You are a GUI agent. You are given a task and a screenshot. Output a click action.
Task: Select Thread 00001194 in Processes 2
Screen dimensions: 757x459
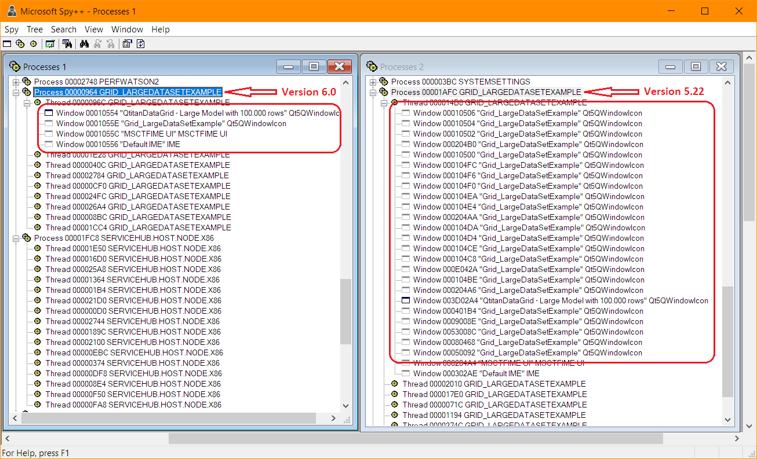494,415
